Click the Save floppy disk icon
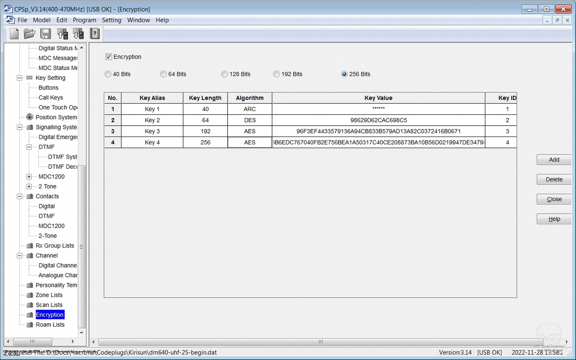Screen dimensions: 576x360 pos(45,34)
